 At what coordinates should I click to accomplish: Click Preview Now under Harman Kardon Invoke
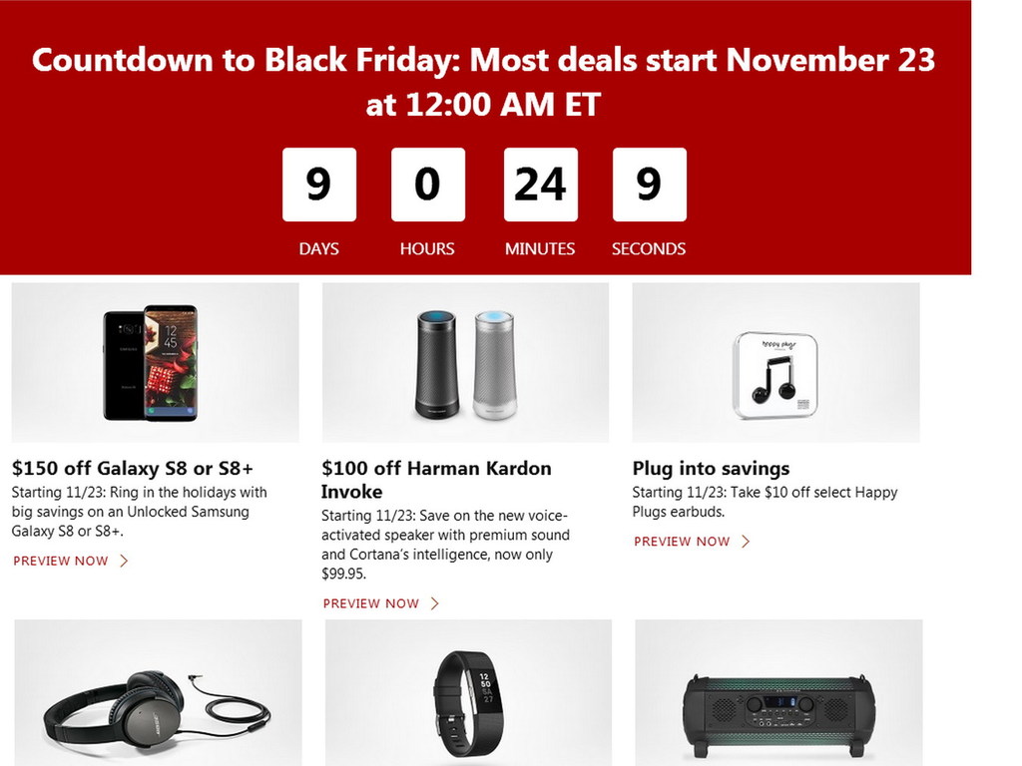(371, 603)
